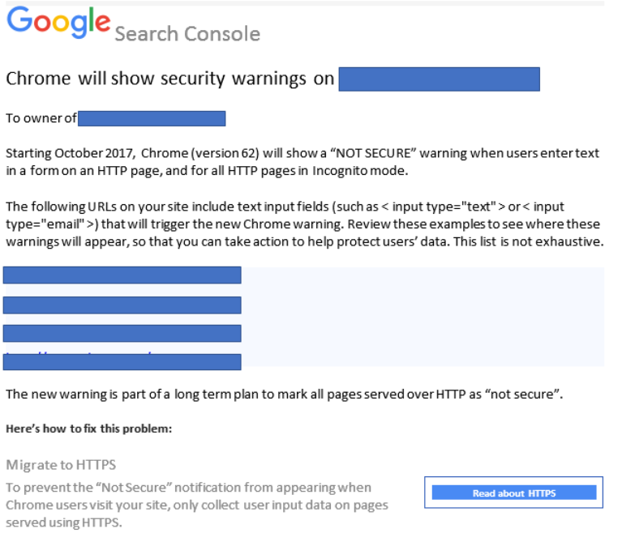
Task: Click the 'Incognito mode' words in paragraph
Action: [x=360, y=171]
